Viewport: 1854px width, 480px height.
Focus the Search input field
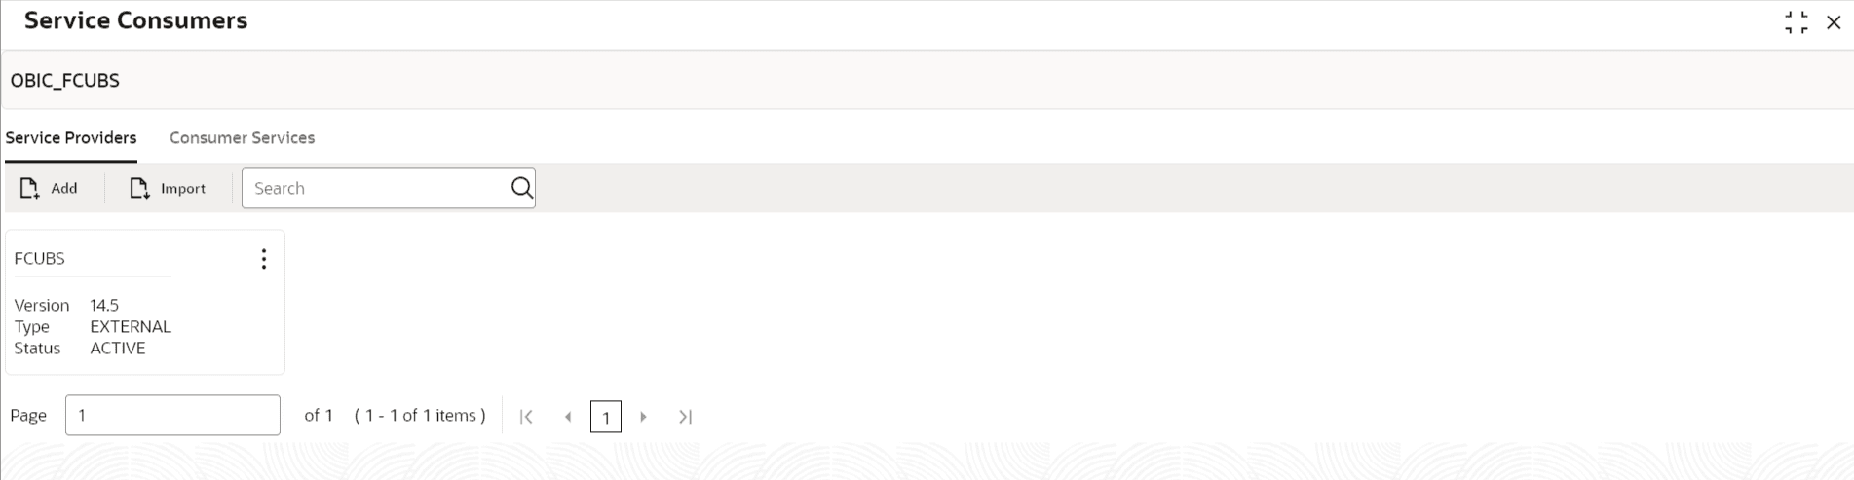tap(376, 188)
